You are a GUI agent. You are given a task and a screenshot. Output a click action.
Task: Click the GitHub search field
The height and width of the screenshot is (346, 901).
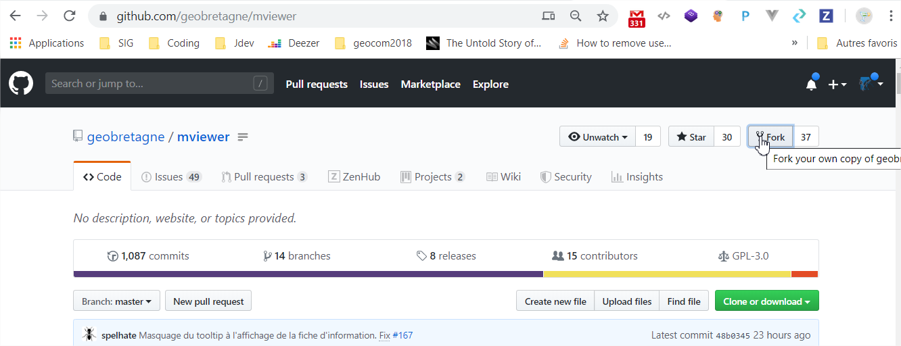(x=160, y=84)
